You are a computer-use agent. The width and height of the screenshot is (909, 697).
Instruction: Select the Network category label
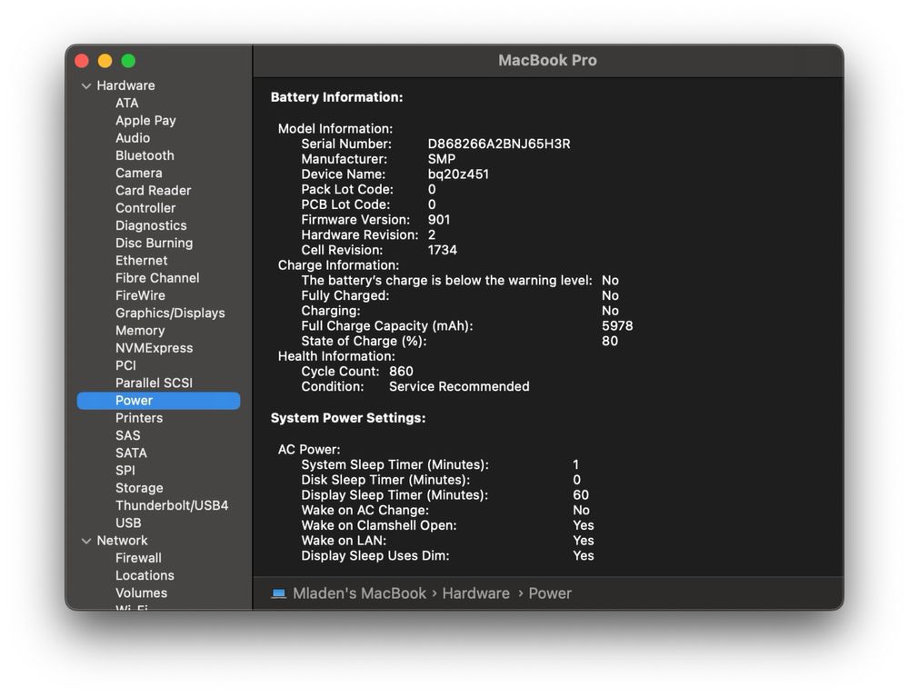click(123, 541)
